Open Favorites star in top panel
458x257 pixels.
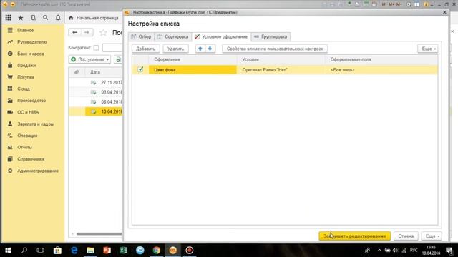tap(21, 18)
